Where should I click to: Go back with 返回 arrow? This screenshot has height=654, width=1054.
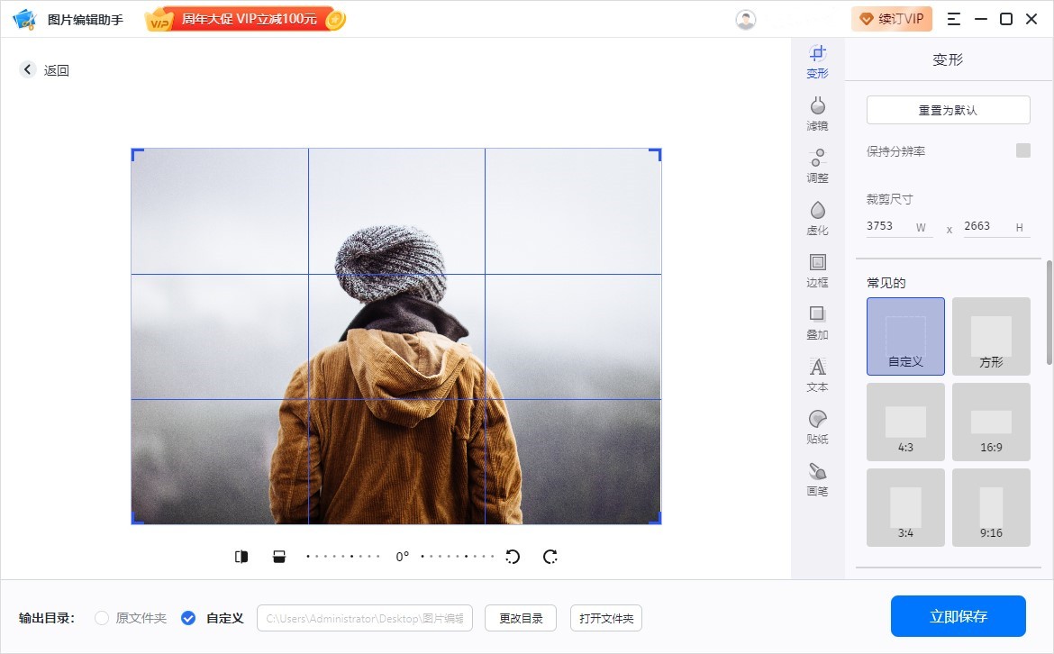pyautogui.click(x=45, y=70)
